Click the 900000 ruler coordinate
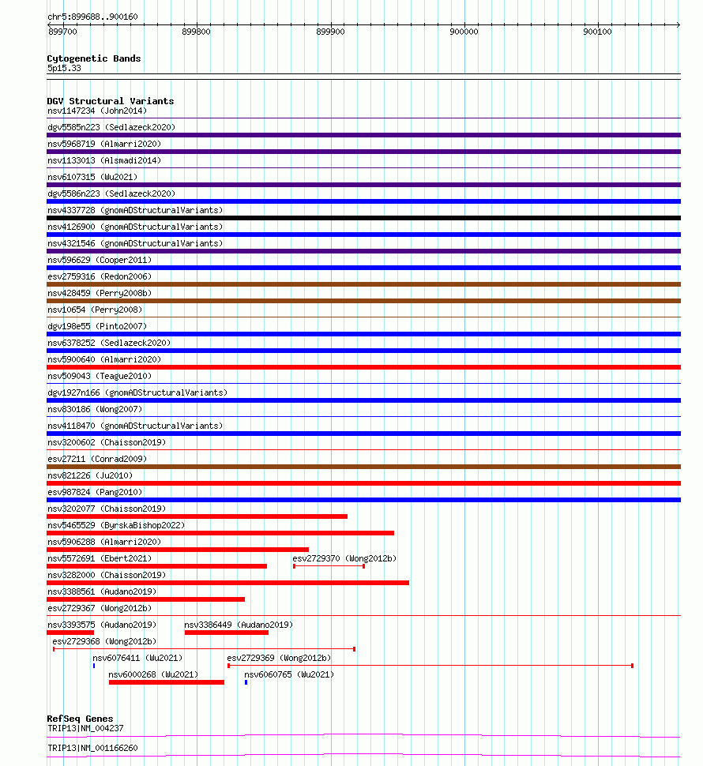This screenshot has width=703, height=766. (x=464, y=32)
